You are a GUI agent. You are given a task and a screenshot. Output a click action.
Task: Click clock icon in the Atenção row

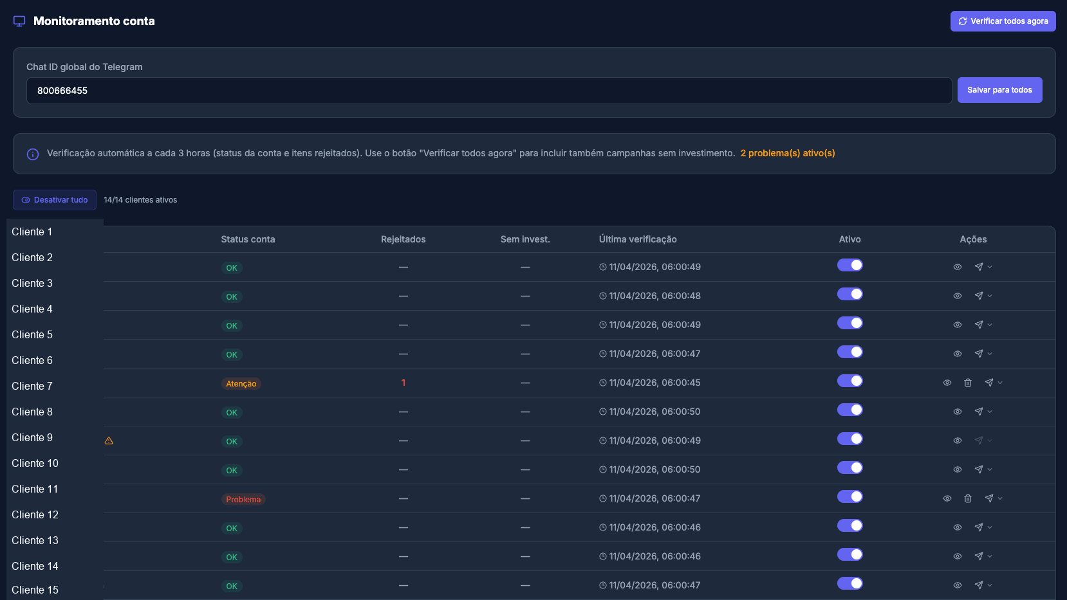point(603,383)
